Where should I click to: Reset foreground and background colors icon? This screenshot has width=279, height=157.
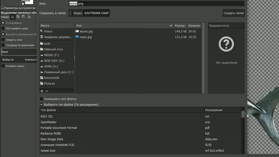point(22,3)
